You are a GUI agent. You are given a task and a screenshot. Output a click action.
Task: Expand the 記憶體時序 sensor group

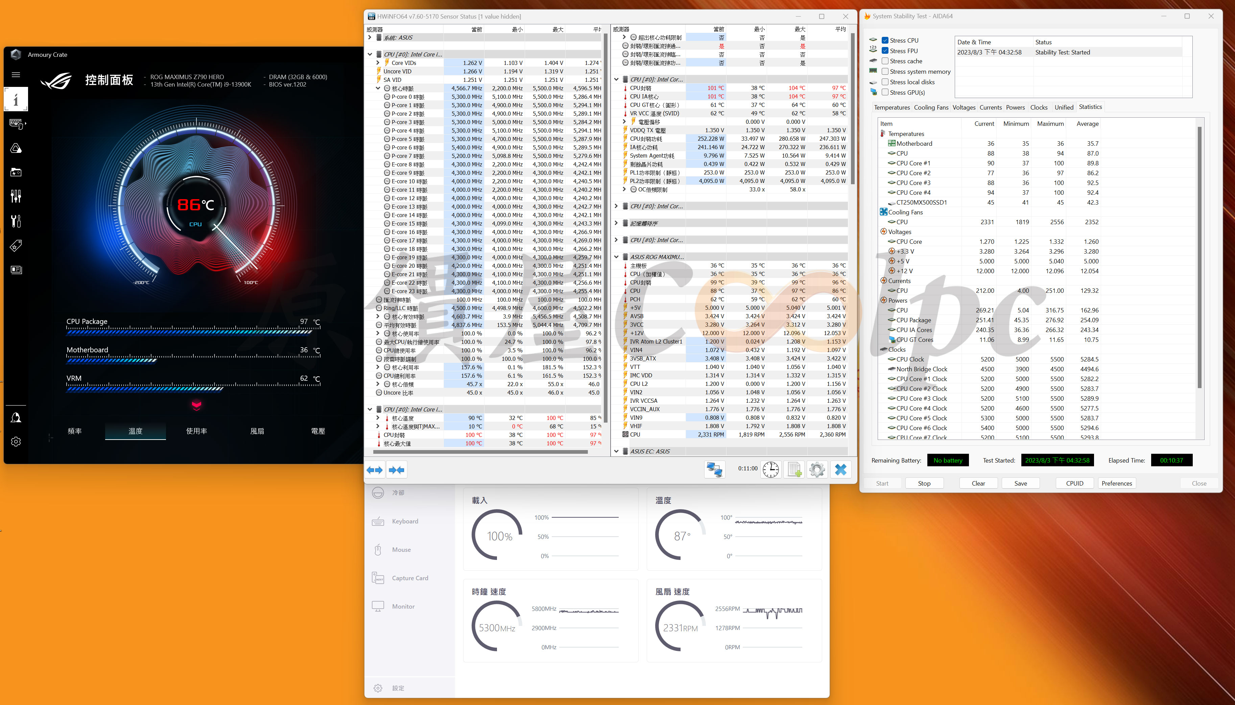pos(616,223)
